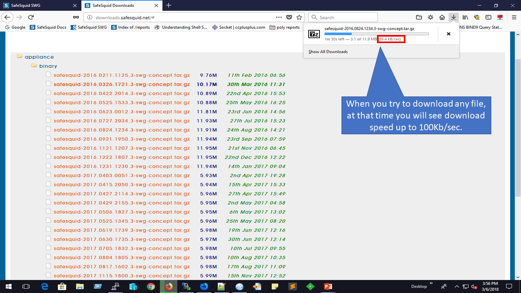Expand the Desktop toolbar chevron on taskbar
The image size is (521, 293).
431,283
